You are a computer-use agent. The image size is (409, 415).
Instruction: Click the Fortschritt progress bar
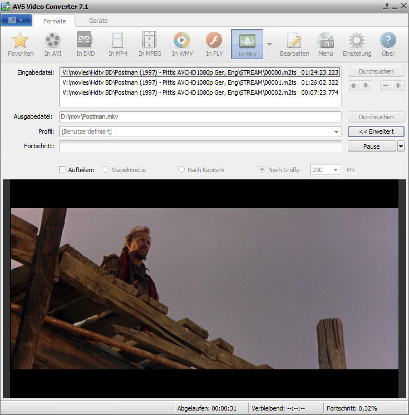200,146
